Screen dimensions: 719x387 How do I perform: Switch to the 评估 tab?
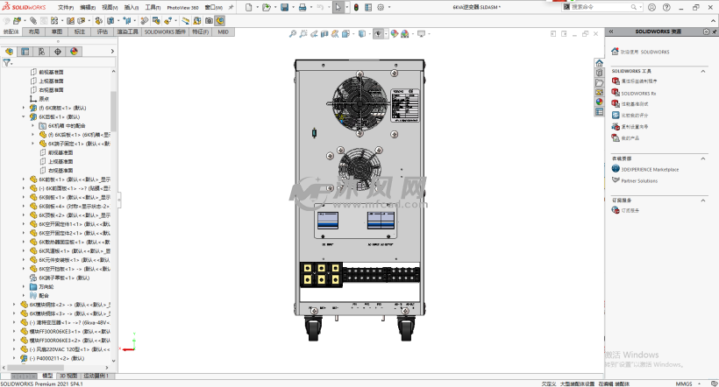pyautogui.click(x=103, y=31)
